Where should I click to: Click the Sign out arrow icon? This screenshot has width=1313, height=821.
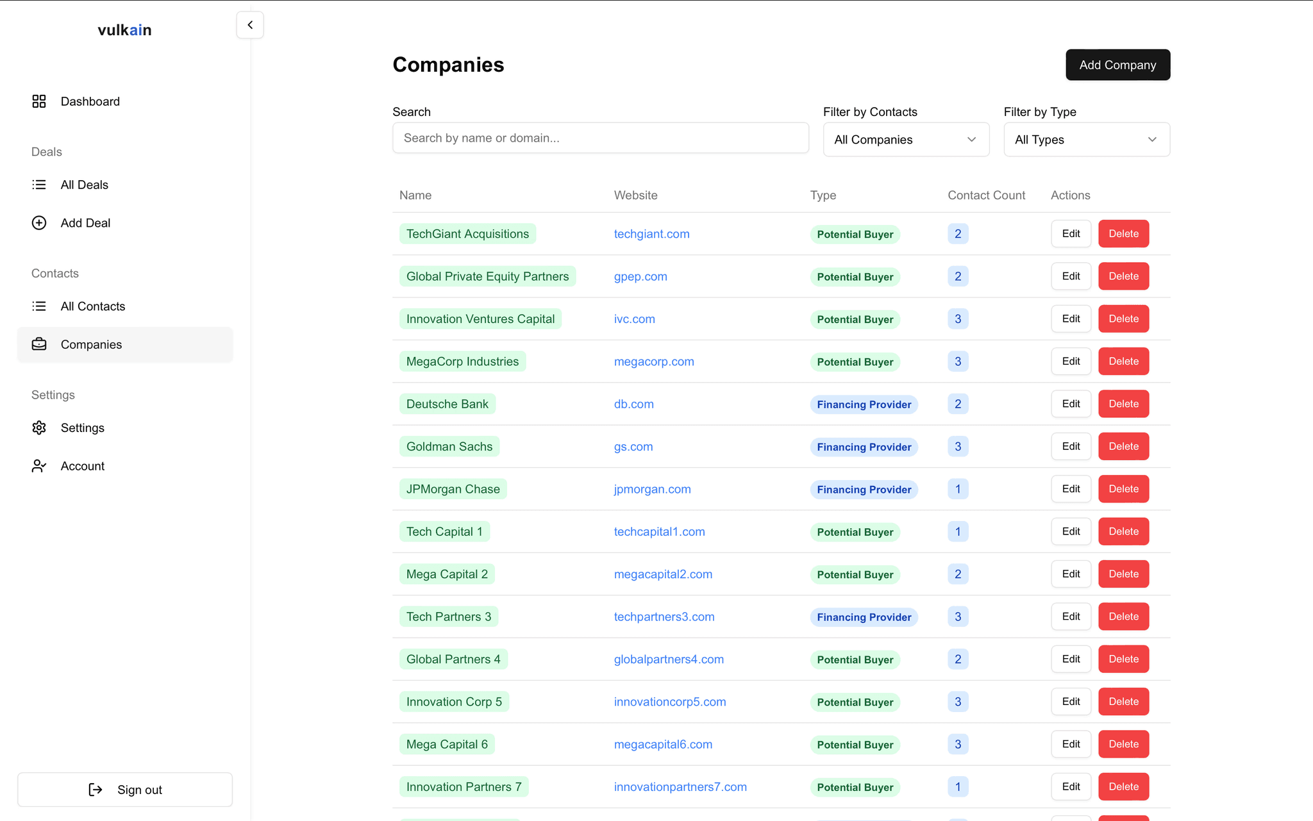(96, 790)
